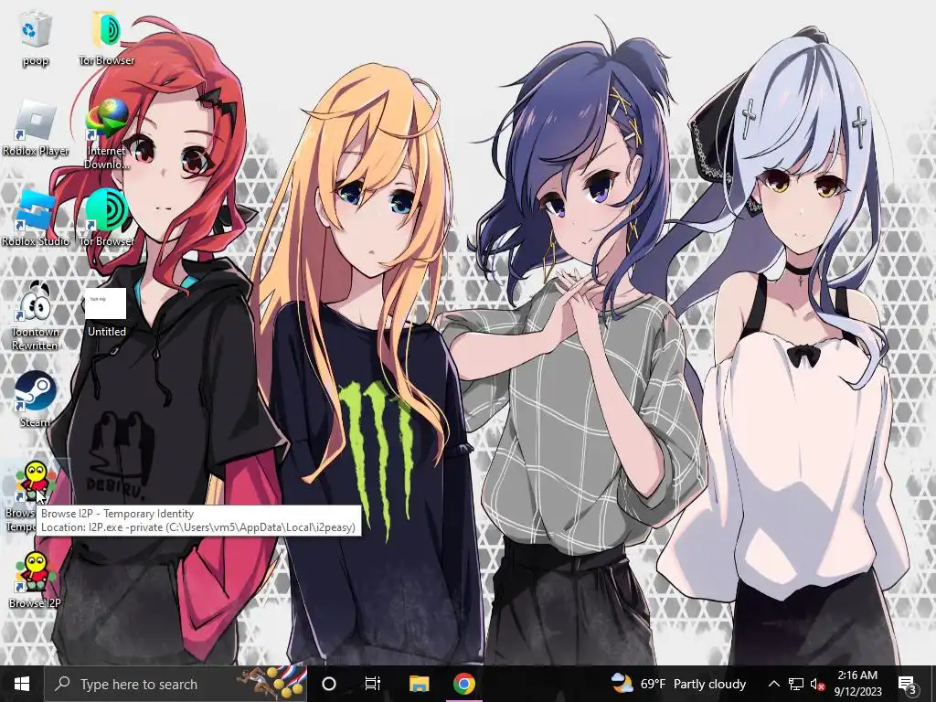
Task: Open the muted volume tray icon
Action: 817,684
